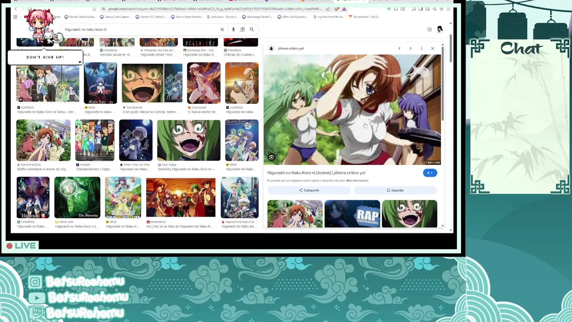Go to previous image in preview panel
Viewport: 572px width, 322px height.
[x=400, y=48]
